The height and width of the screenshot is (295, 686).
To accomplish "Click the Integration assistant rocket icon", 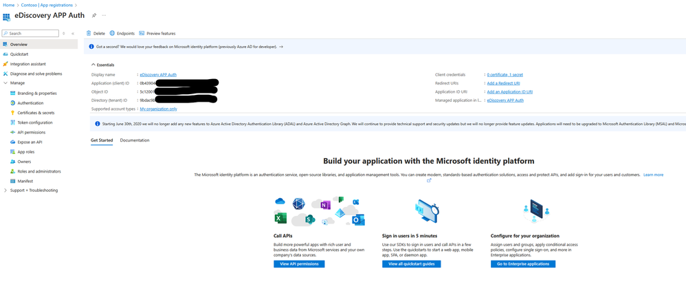I will tap(5, 64).
